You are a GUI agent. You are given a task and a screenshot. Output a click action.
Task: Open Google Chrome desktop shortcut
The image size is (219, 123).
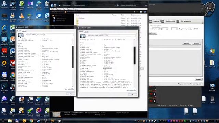pyautogui.click(x=13, y=77)
